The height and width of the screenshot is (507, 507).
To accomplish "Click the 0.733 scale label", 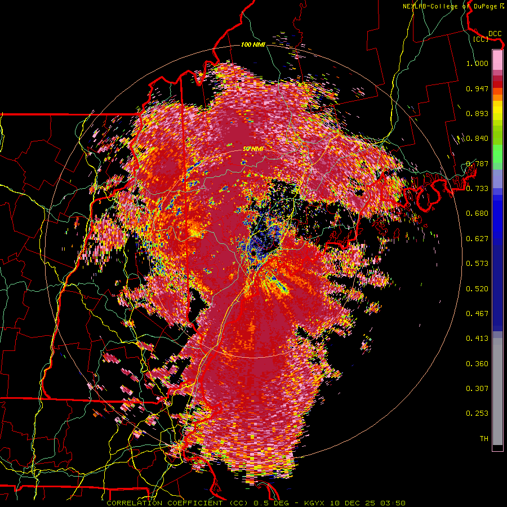I will [477, 189].
